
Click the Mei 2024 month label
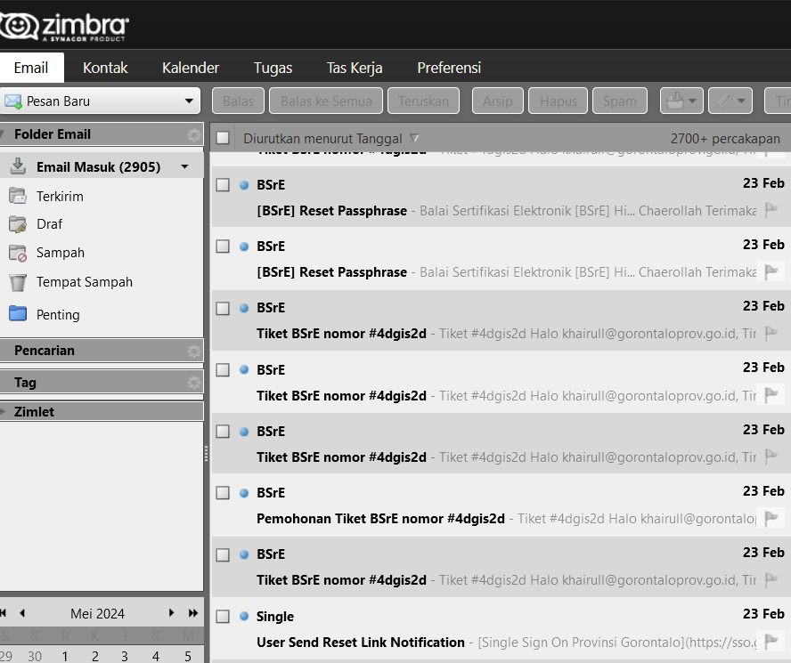97,613
